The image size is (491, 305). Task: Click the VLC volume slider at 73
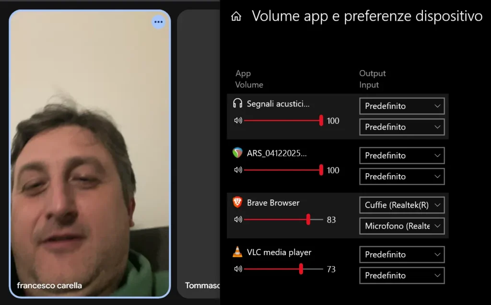click(x=283, y=269)
